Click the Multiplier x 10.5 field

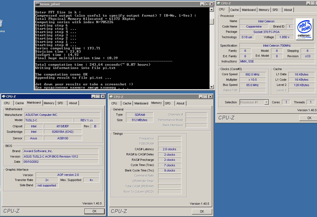click(253, 80)
